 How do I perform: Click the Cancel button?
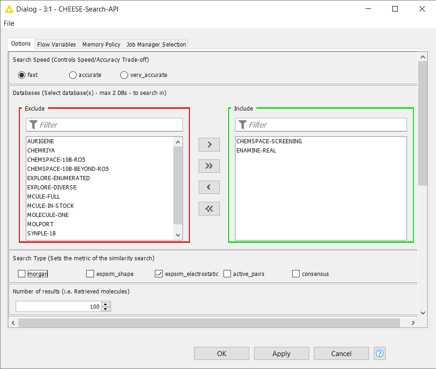(342, 353)
